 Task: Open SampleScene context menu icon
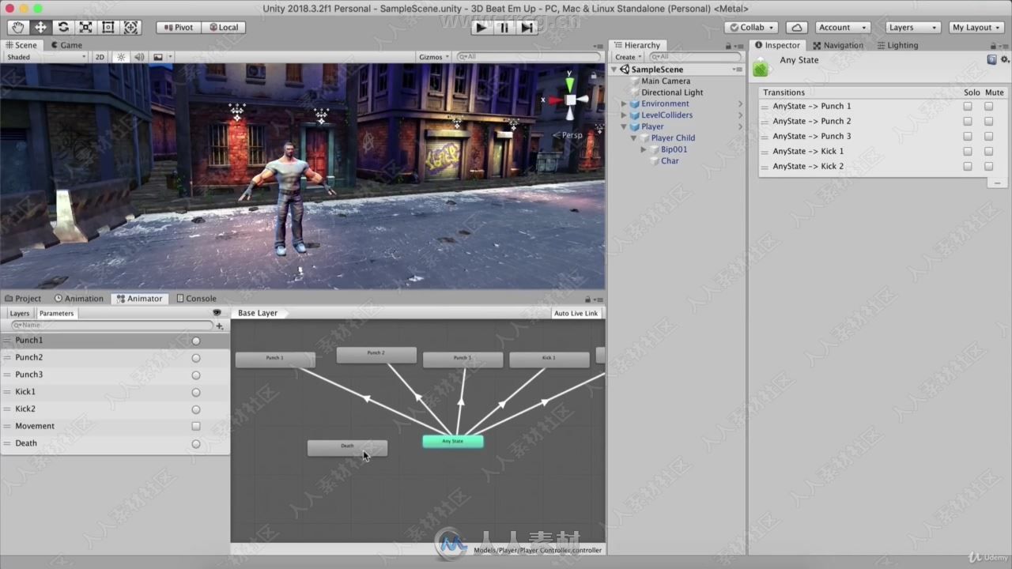[738, 70]
